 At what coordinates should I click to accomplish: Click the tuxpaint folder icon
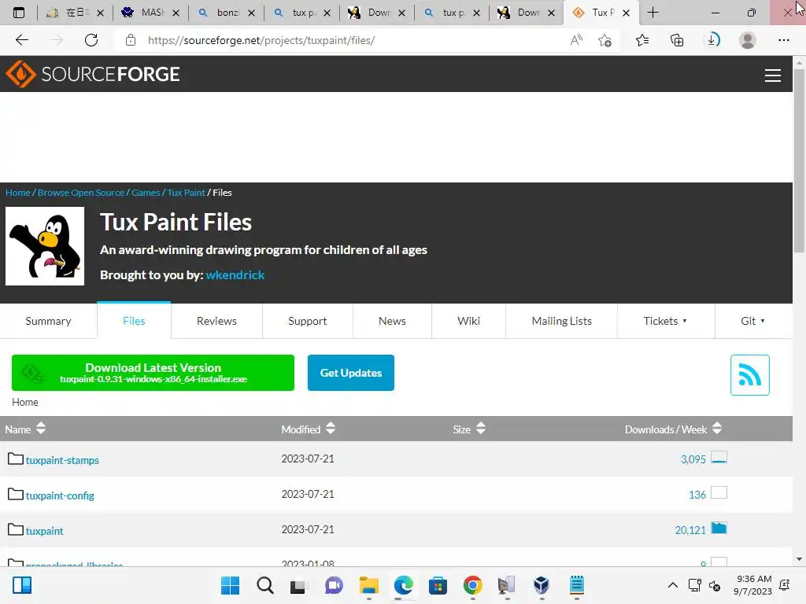coord(16,529)
